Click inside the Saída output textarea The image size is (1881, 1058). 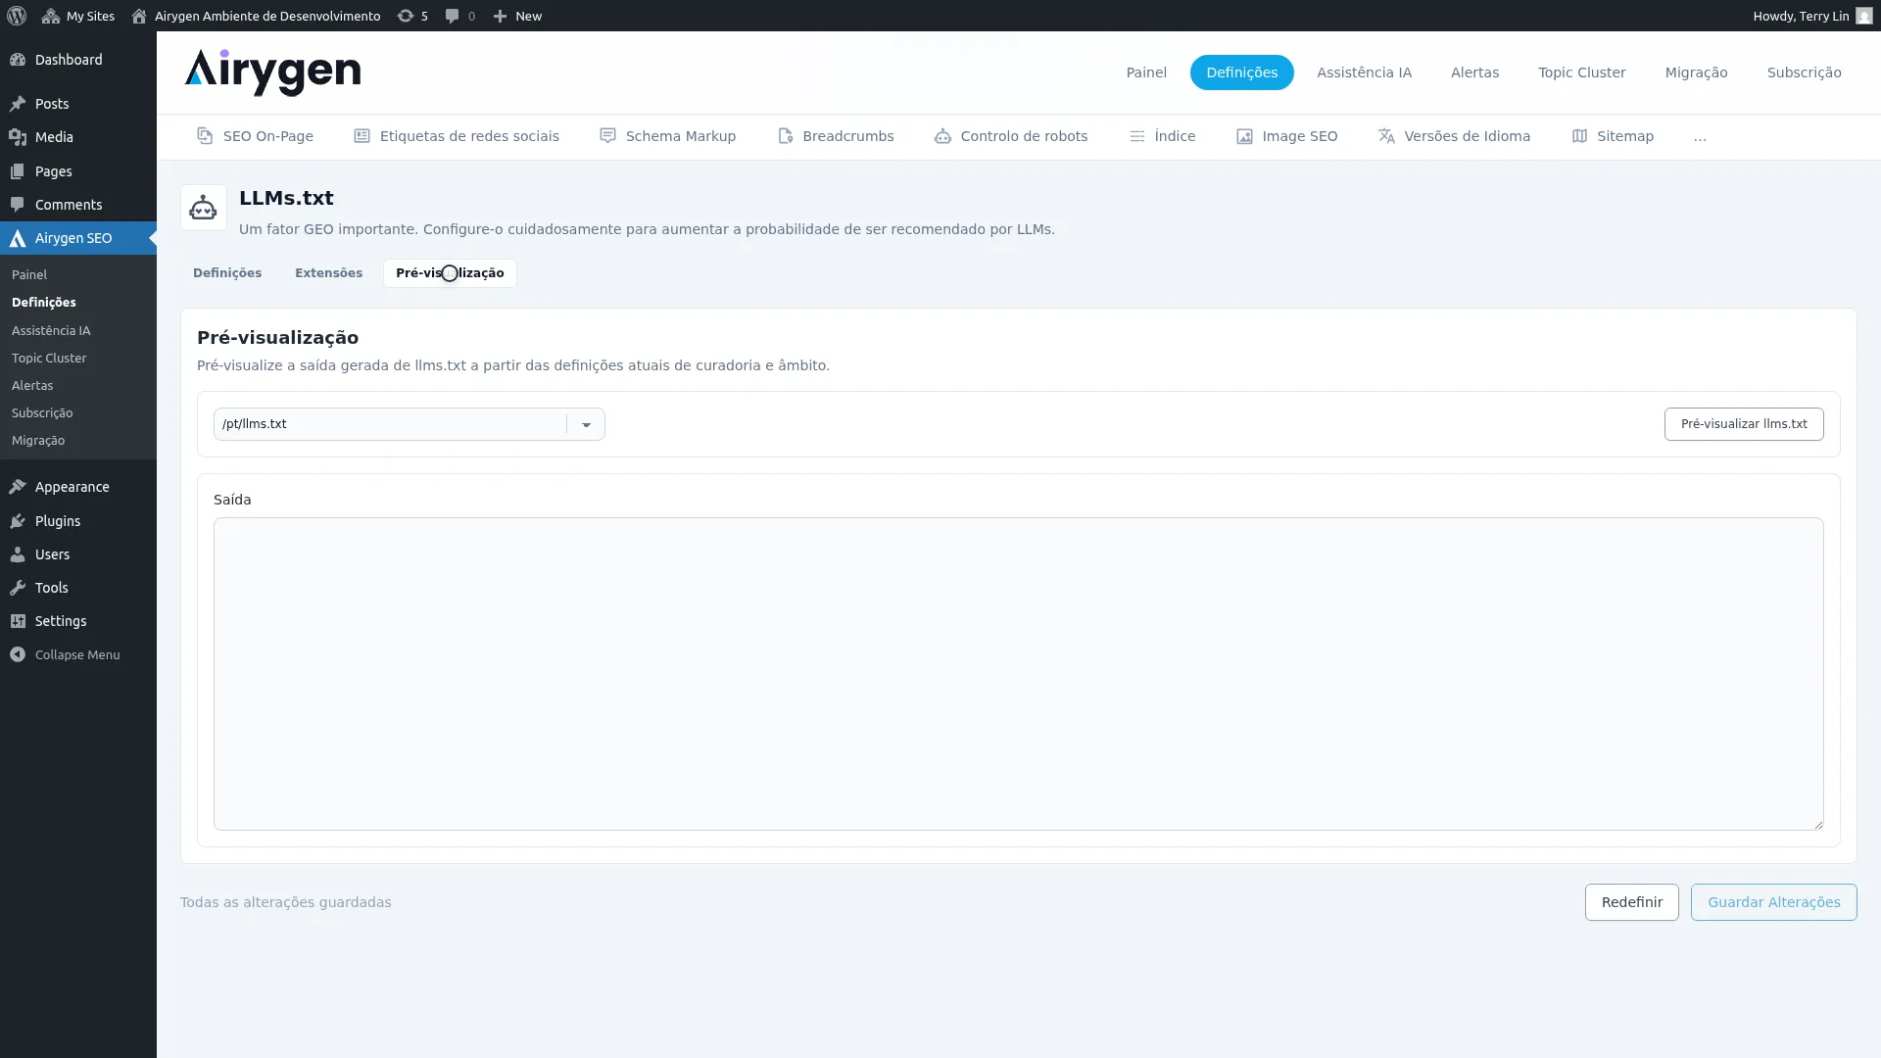(x=1018, y=674)
